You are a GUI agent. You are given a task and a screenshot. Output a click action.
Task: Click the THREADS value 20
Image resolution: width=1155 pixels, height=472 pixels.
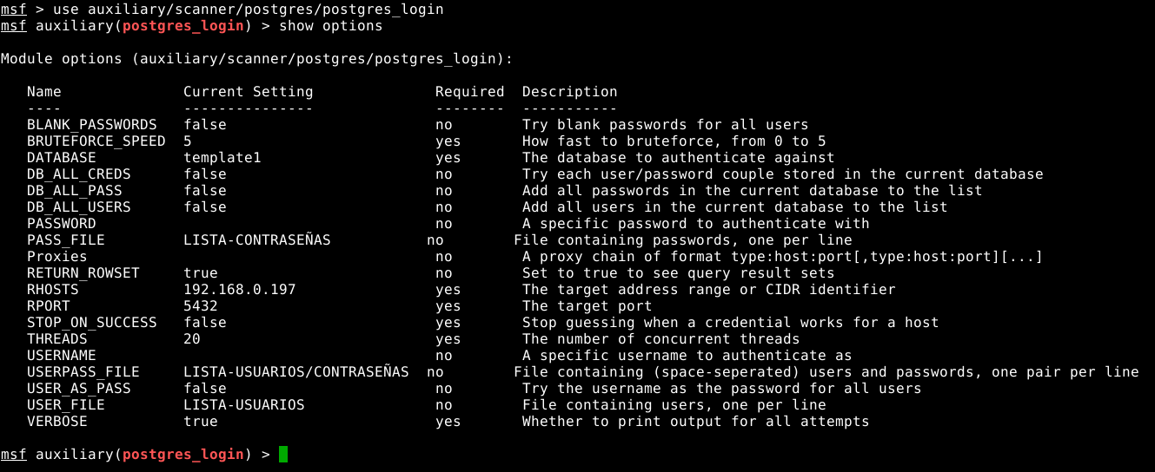[192, 339]
